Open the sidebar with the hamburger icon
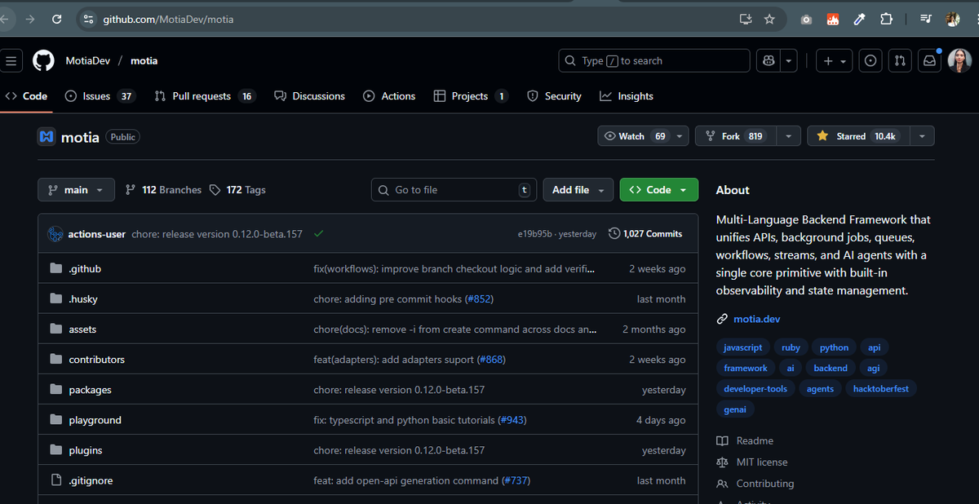The image size is (979, 504). coord(11,60)
